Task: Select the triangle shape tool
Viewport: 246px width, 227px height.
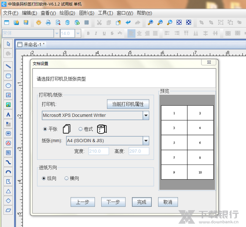Action: coord(8,191)
